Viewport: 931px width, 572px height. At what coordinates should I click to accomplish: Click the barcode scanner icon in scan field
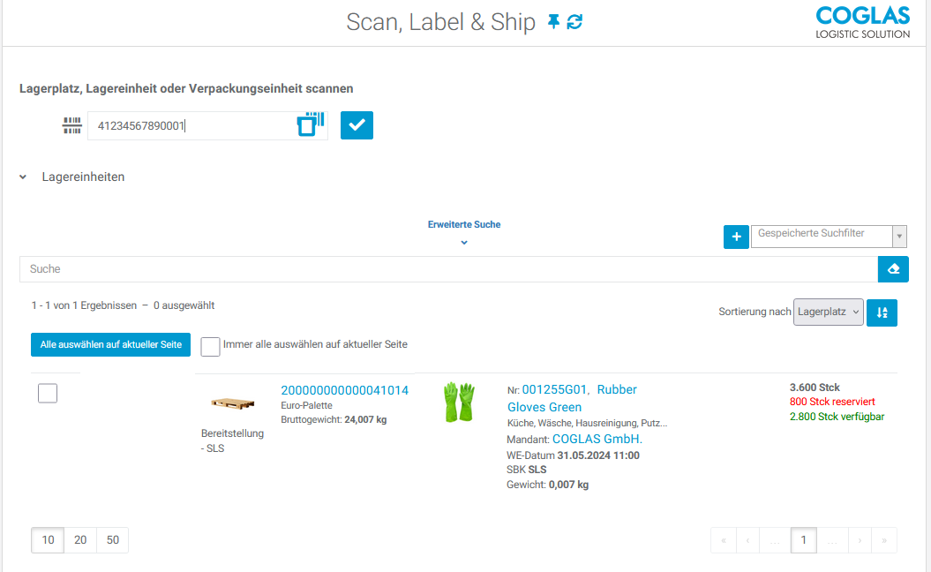click(x=309, y=125)
